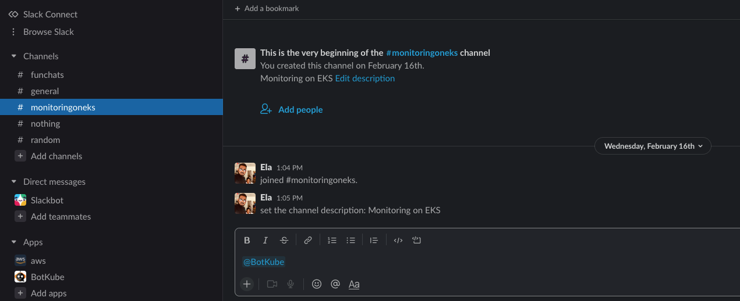
Task: Insert inline code with the code icon
Action: tap(398, 240)
